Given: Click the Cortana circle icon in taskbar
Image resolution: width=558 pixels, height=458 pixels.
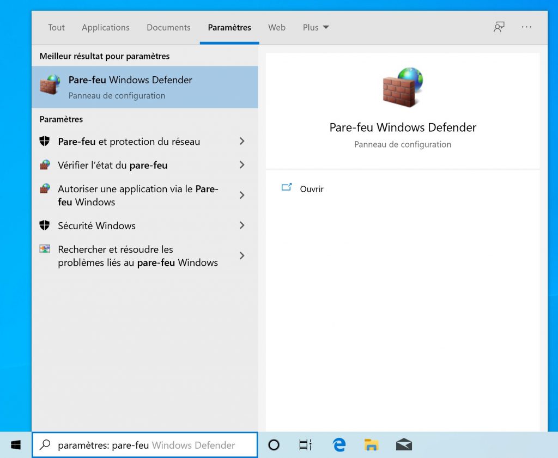Looking at the screenshot, I should [x=274, y=445].
